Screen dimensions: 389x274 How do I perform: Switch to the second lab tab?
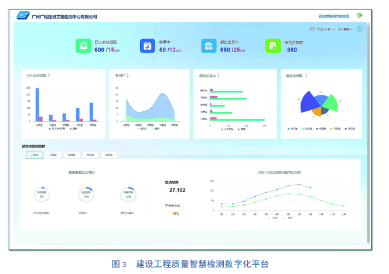[53, 155]
